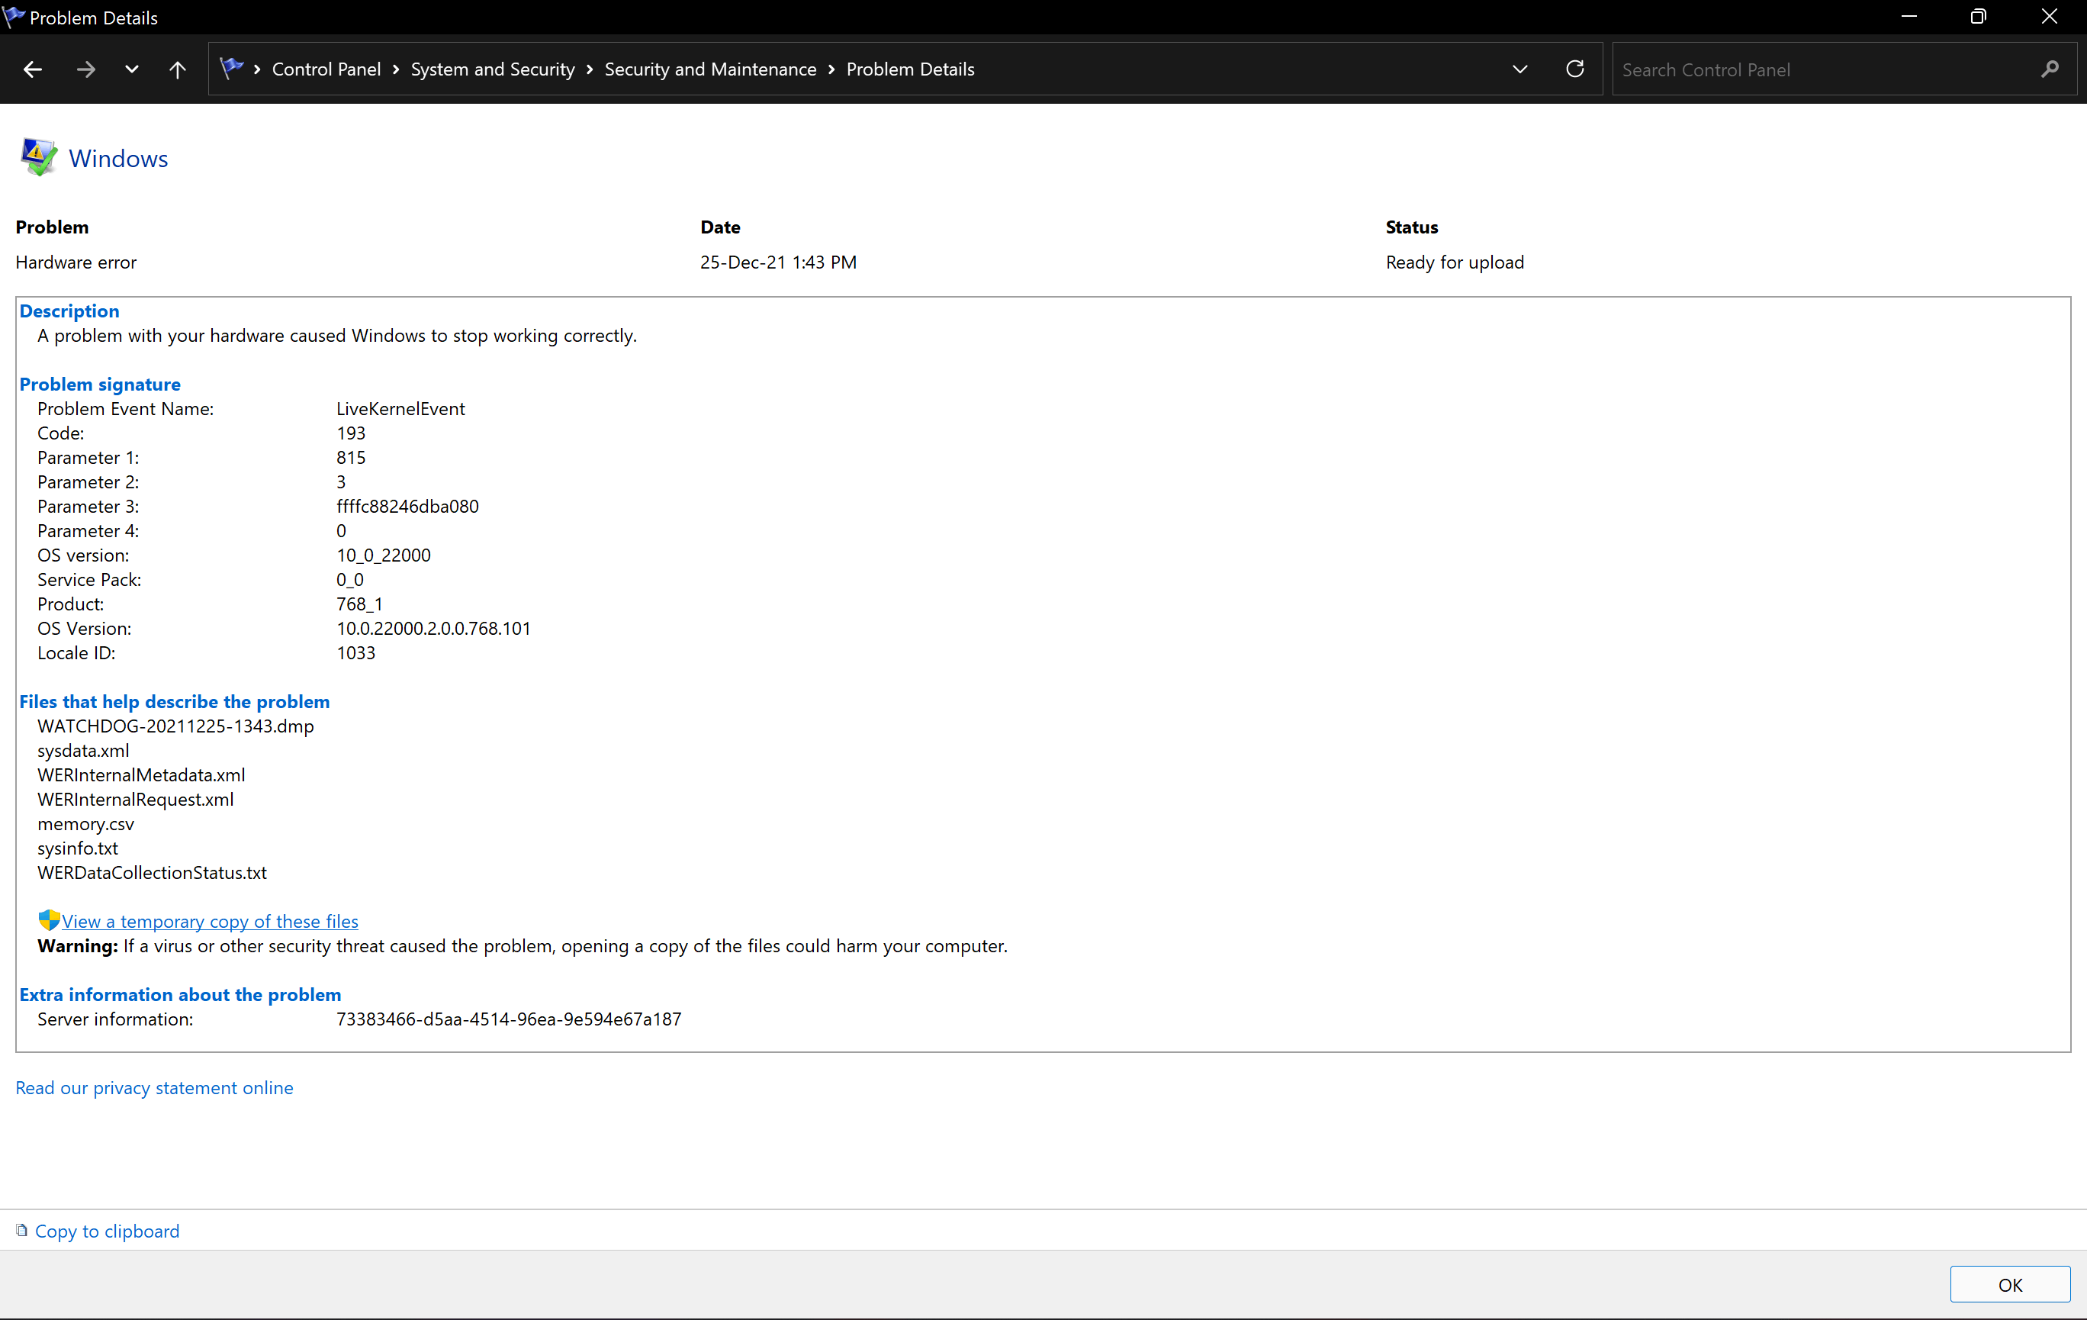
Task: Open Read our privacy statement online
Action: 154,1088
